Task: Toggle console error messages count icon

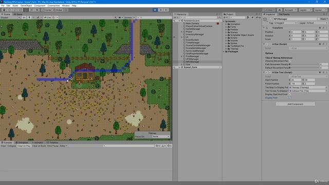Action: point(169,146)
